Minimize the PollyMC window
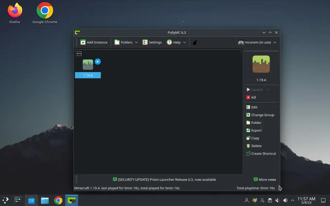 tap(264, 32)
